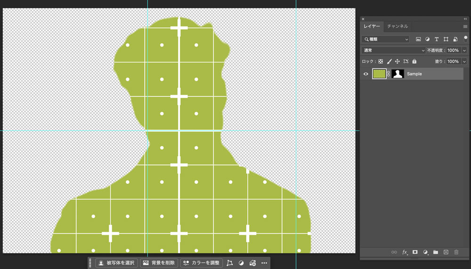This screenshot has width=471, height=269.
Task: Select the green Sample layer thumbnail
Action: tap(379, 74)
